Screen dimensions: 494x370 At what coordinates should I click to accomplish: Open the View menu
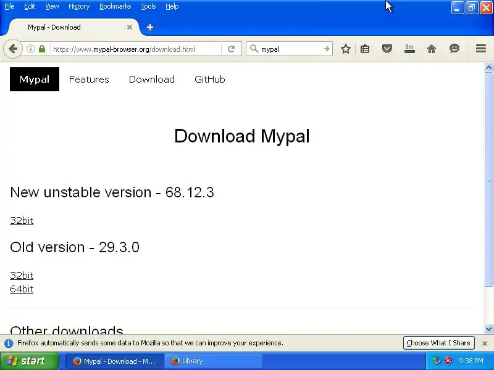pyautogui.click(x=52, y=6)
